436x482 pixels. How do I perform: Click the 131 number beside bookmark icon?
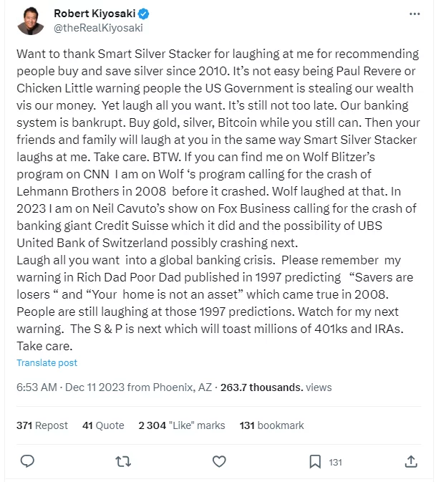[x=335, y=462]
